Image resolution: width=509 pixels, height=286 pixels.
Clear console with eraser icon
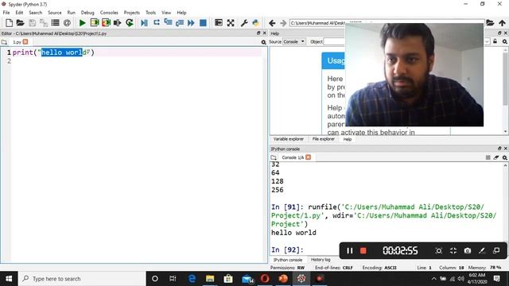click(x=496, y=157)
